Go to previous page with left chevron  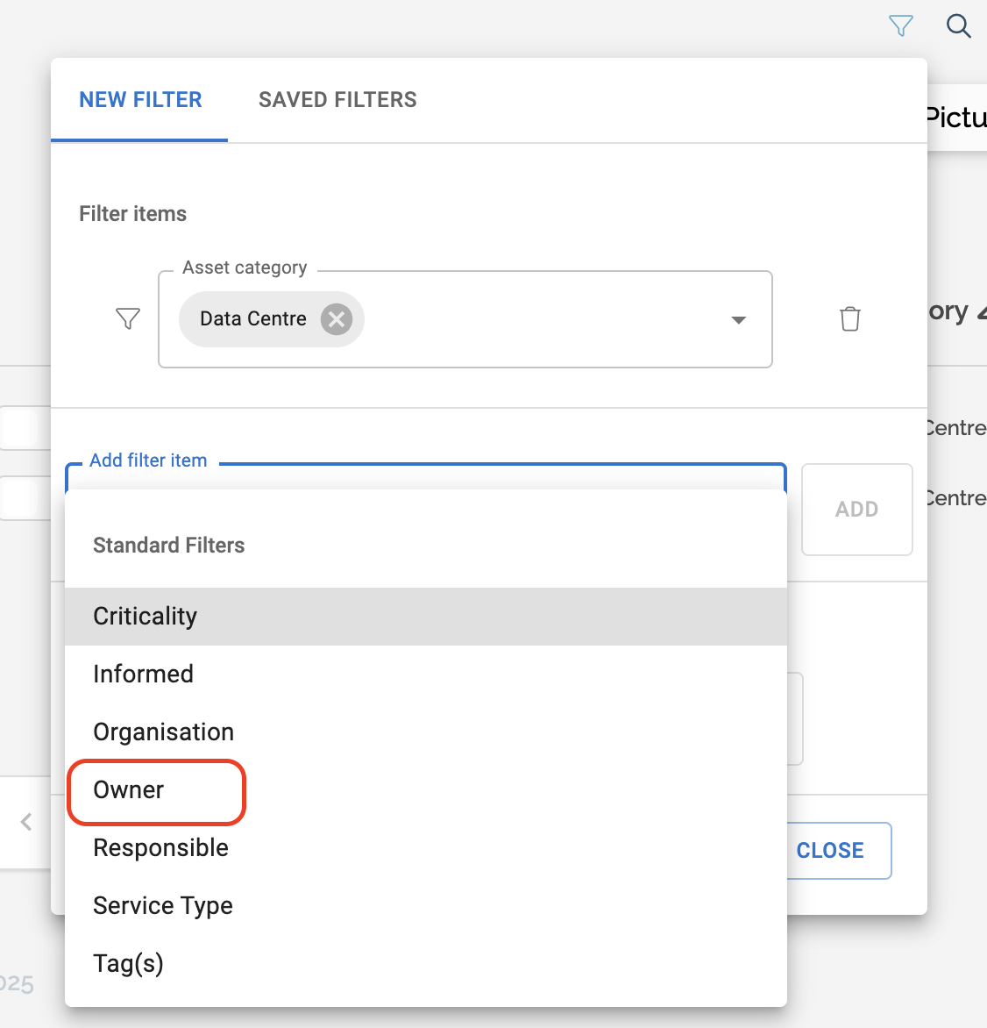click(x=26, y=822)
